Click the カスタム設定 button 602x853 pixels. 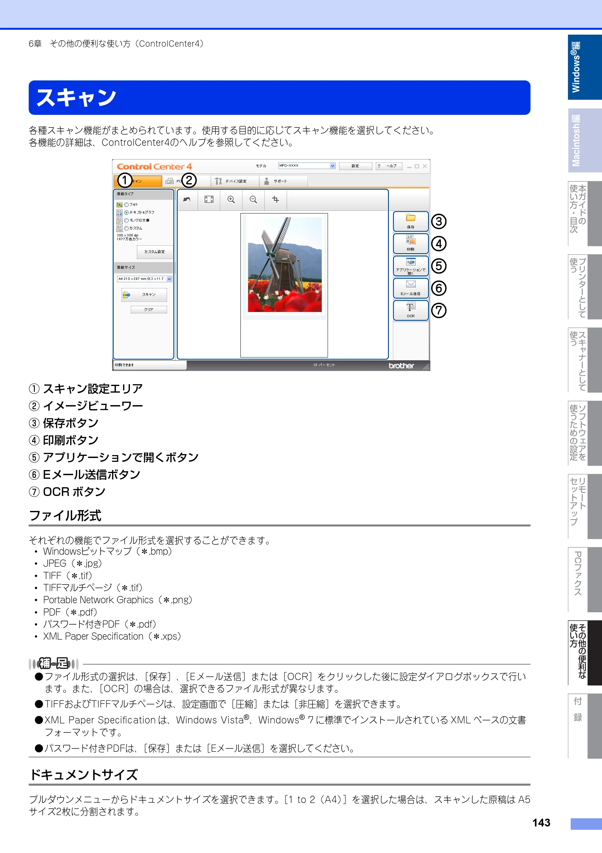[x=155, y=252]
